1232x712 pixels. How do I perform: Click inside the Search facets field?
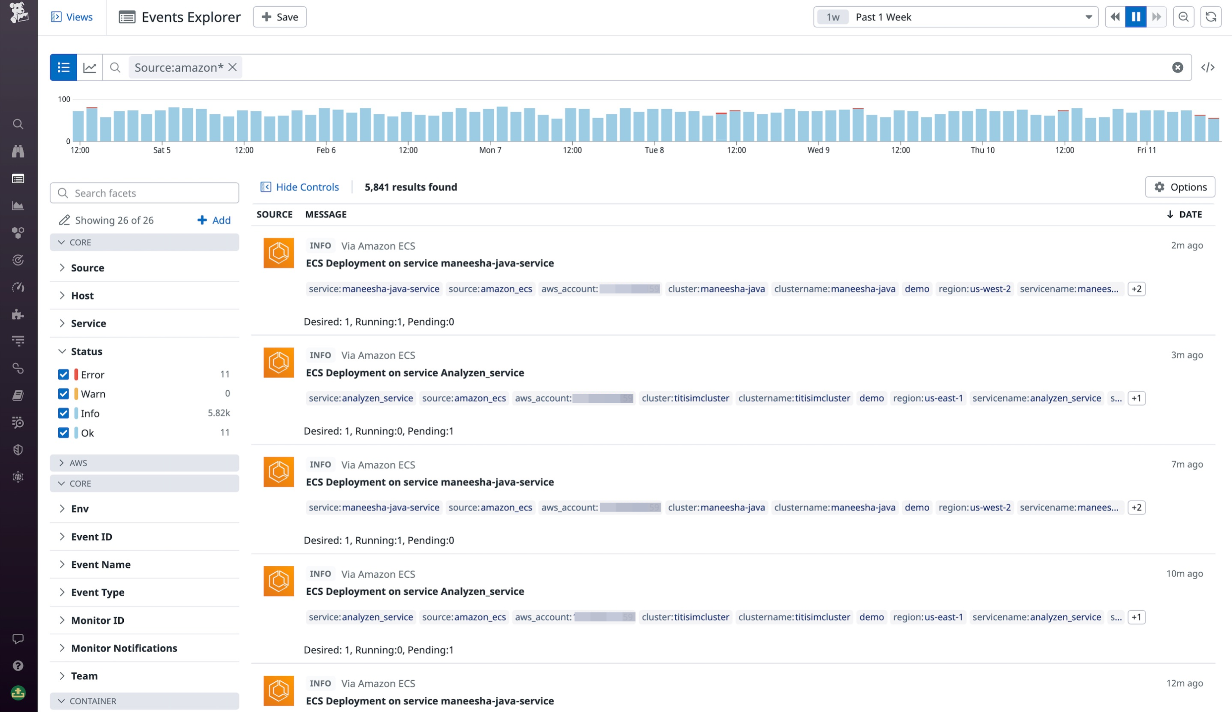[x=144, y=193]
